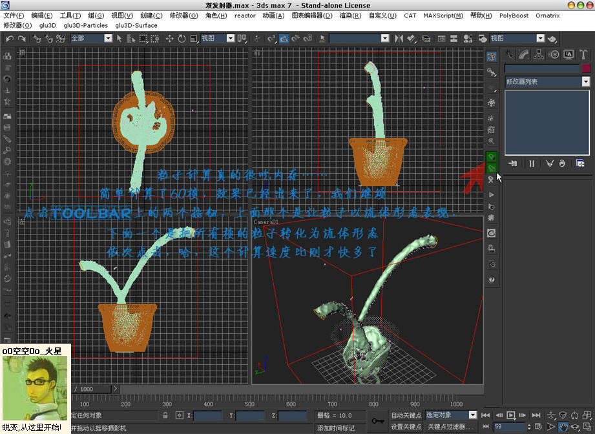Image resolution: width=595 pixels, height=434 pixels.
Task: Pick the Select and Rotate tool
Action: [x=182, y=38]
